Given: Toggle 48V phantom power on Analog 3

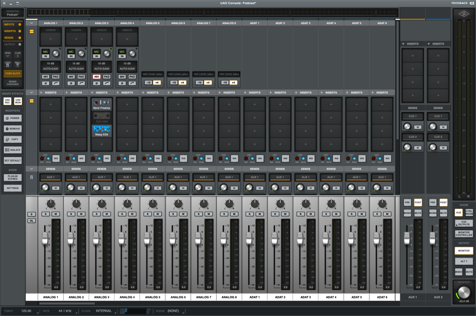Looking at the screenshot, I should [97, 77].
